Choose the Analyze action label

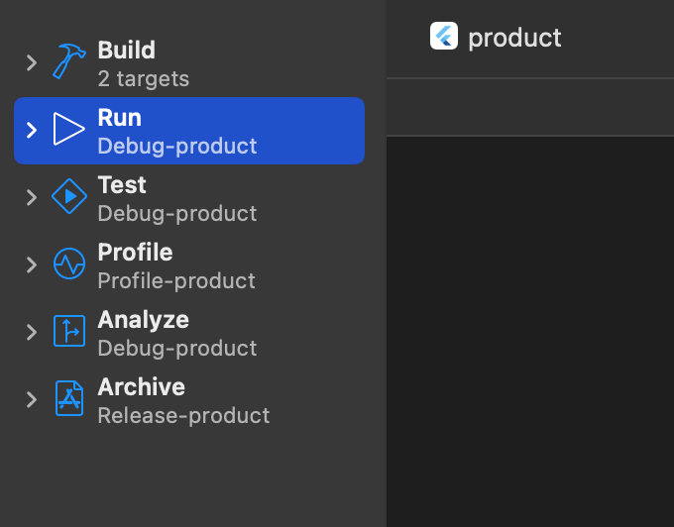[x=143, y=320]
